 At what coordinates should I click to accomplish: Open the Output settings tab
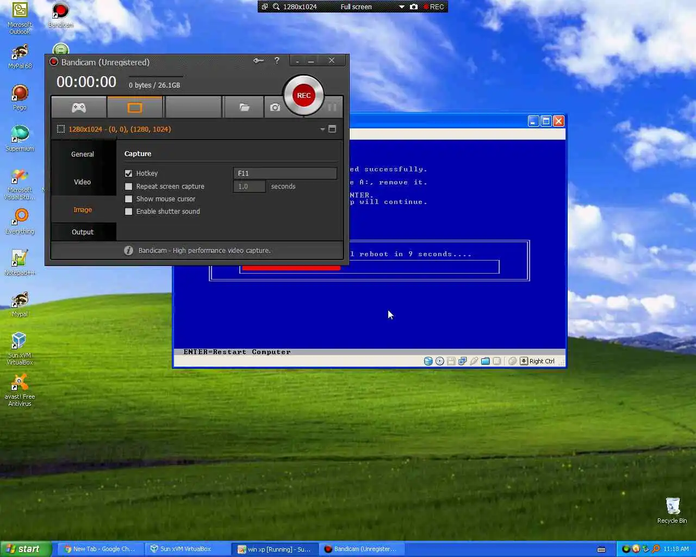(83, 232)
